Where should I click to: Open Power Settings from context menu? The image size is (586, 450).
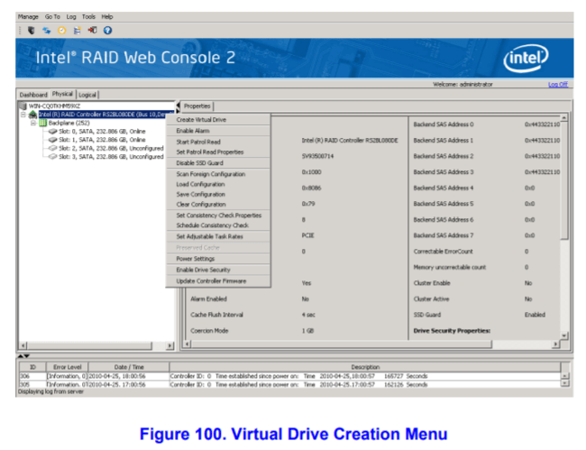pyautogui.click(x=218, y=259)
